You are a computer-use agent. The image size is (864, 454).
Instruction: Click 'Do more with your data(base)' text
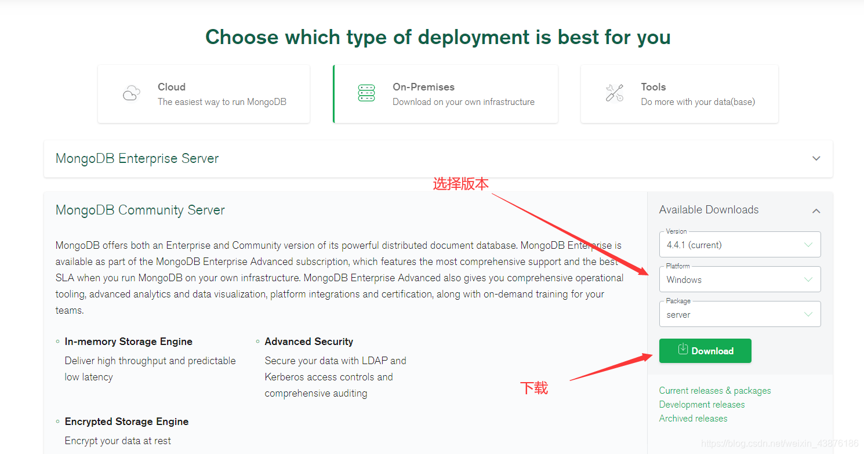coord(698,102)
